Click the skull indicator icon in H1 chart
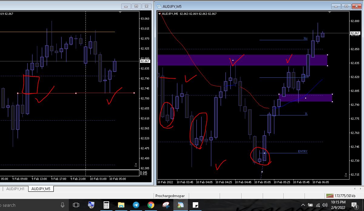The image size is (364, 211). click(135, 165)
